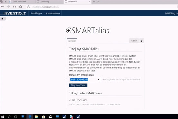Go to the home breadcrumb icon

[x=2, y=19]
